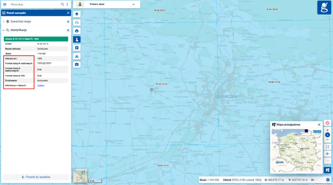Switch map to full extent view

(x=327, y=147)
